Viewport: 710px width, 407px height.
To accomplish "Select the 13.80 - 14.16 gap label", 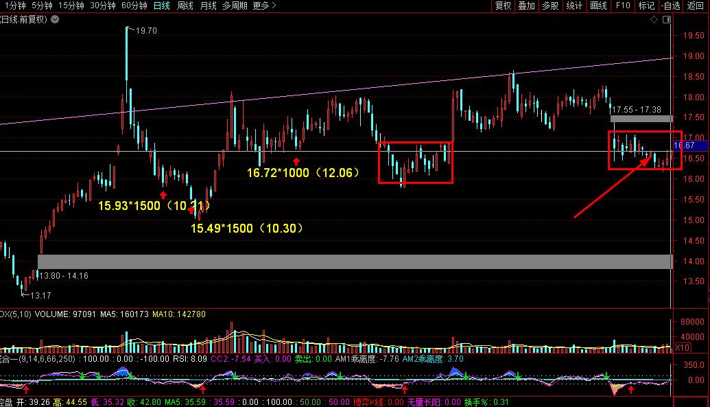I will click(64, 275).
